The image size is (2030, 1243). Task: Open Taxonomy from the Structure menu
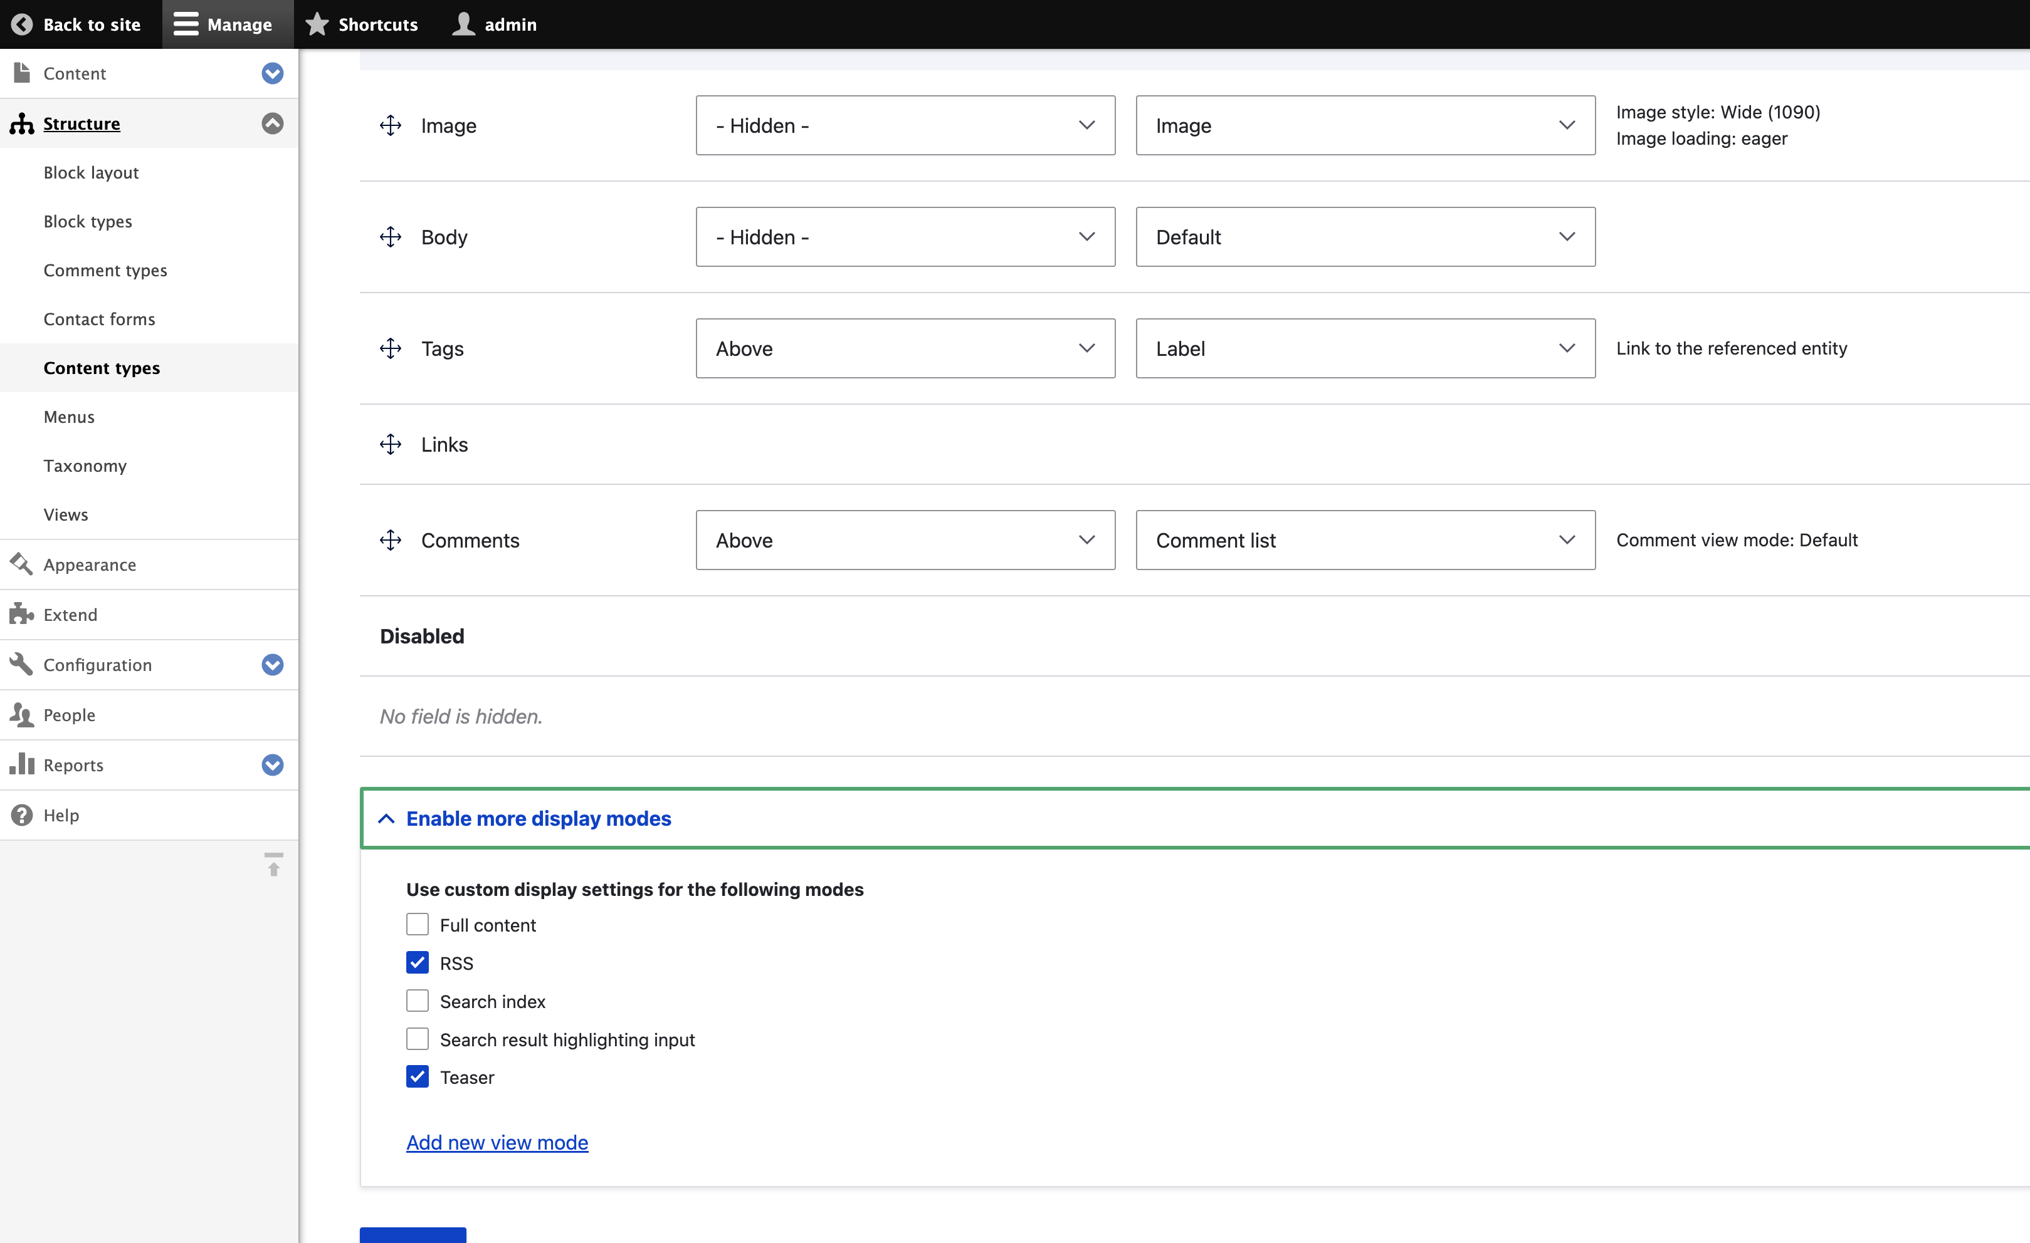coord(85,465)
